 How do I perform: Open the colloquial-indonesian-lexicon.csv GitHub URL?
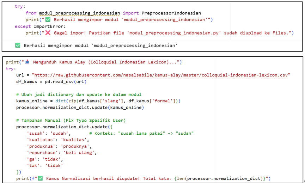tap(161, 75)
